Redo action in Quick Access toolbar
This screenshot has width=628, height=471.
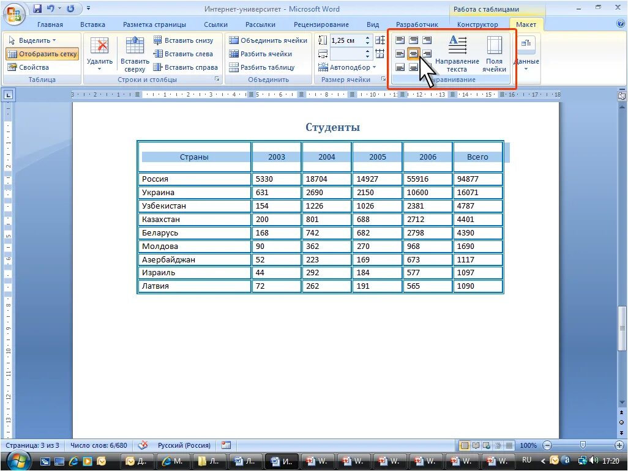(70, 9)
